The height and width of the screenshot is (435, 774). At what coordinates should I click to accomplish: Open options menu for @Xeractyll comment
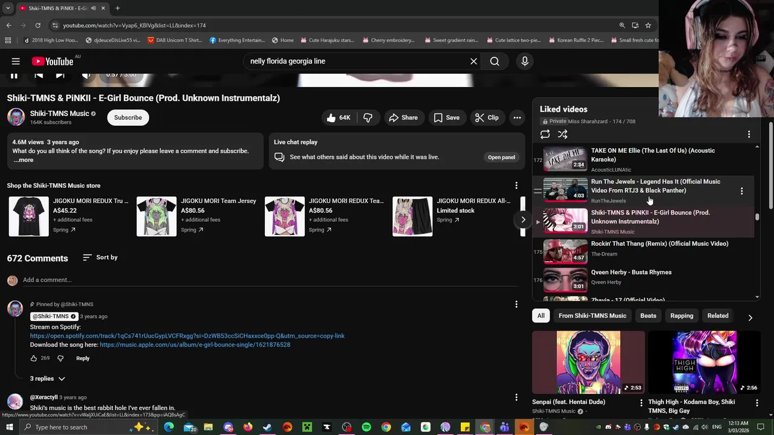click(516, 398)
